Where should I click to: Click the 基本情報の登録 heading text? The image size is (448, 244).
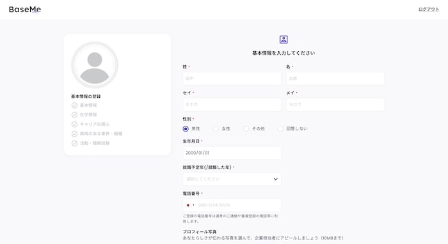[x=86, y=96]
